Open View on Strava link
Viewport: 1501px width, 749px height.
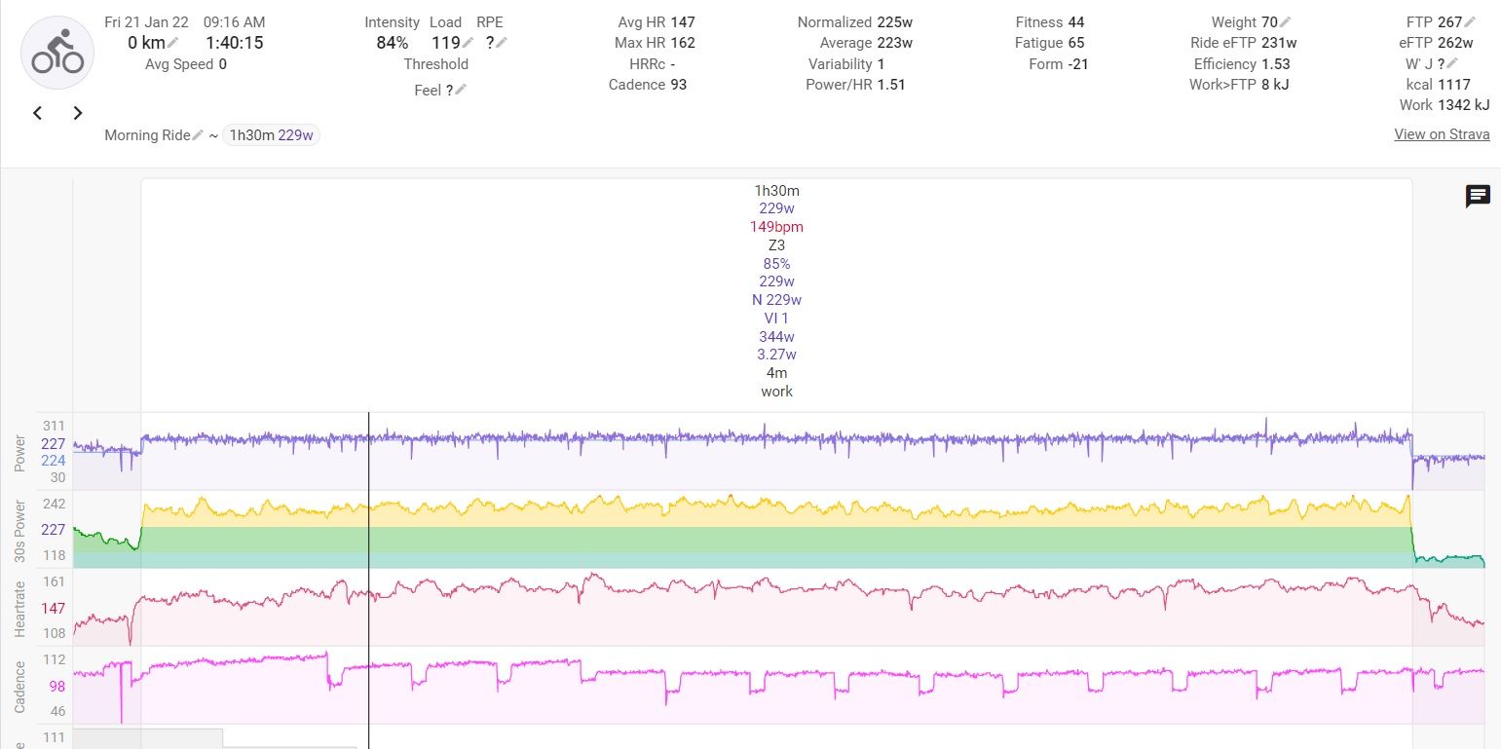(x=1442, y=134)
